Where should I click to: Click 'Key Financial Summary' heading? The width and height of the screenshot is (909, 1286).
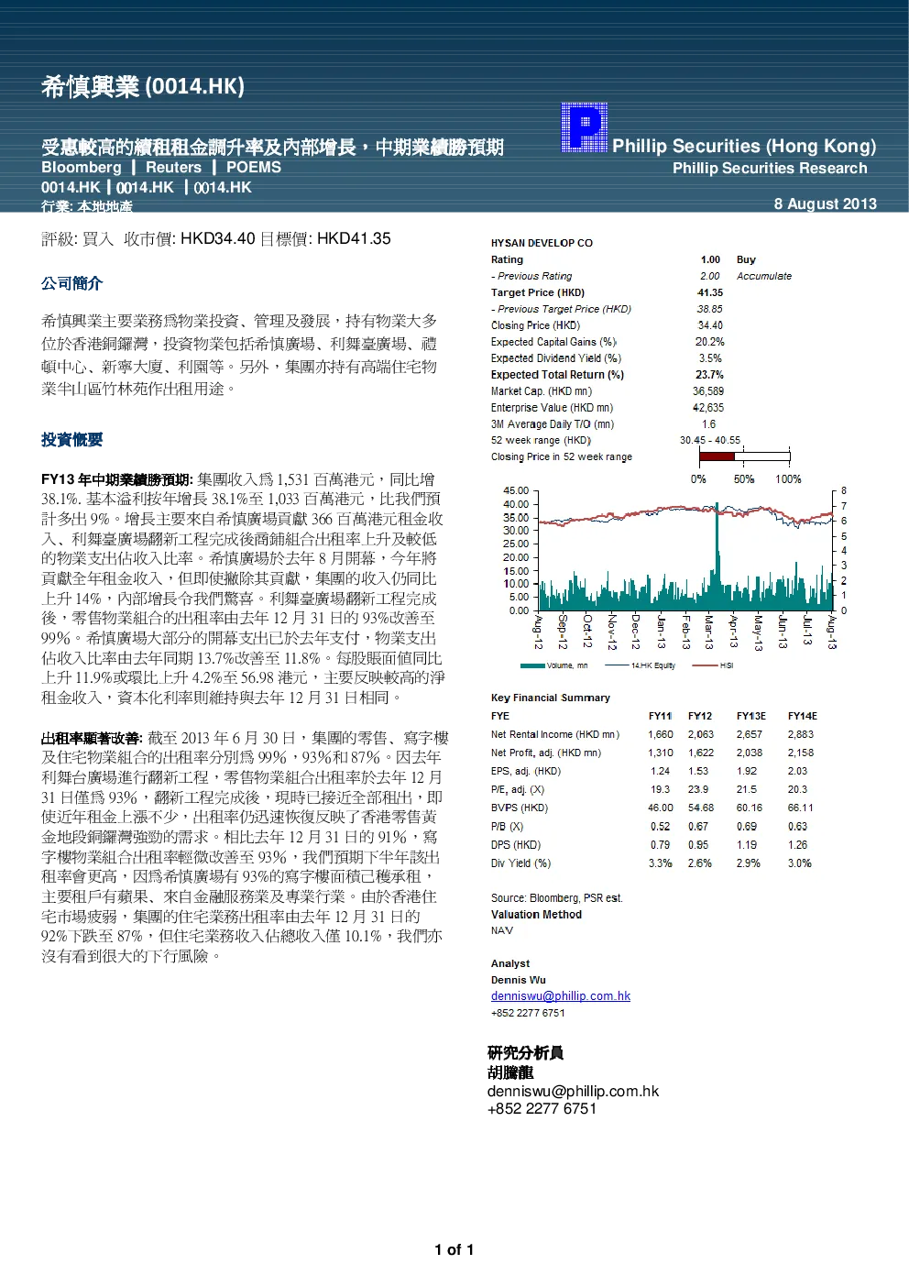[x=551, y=698]
